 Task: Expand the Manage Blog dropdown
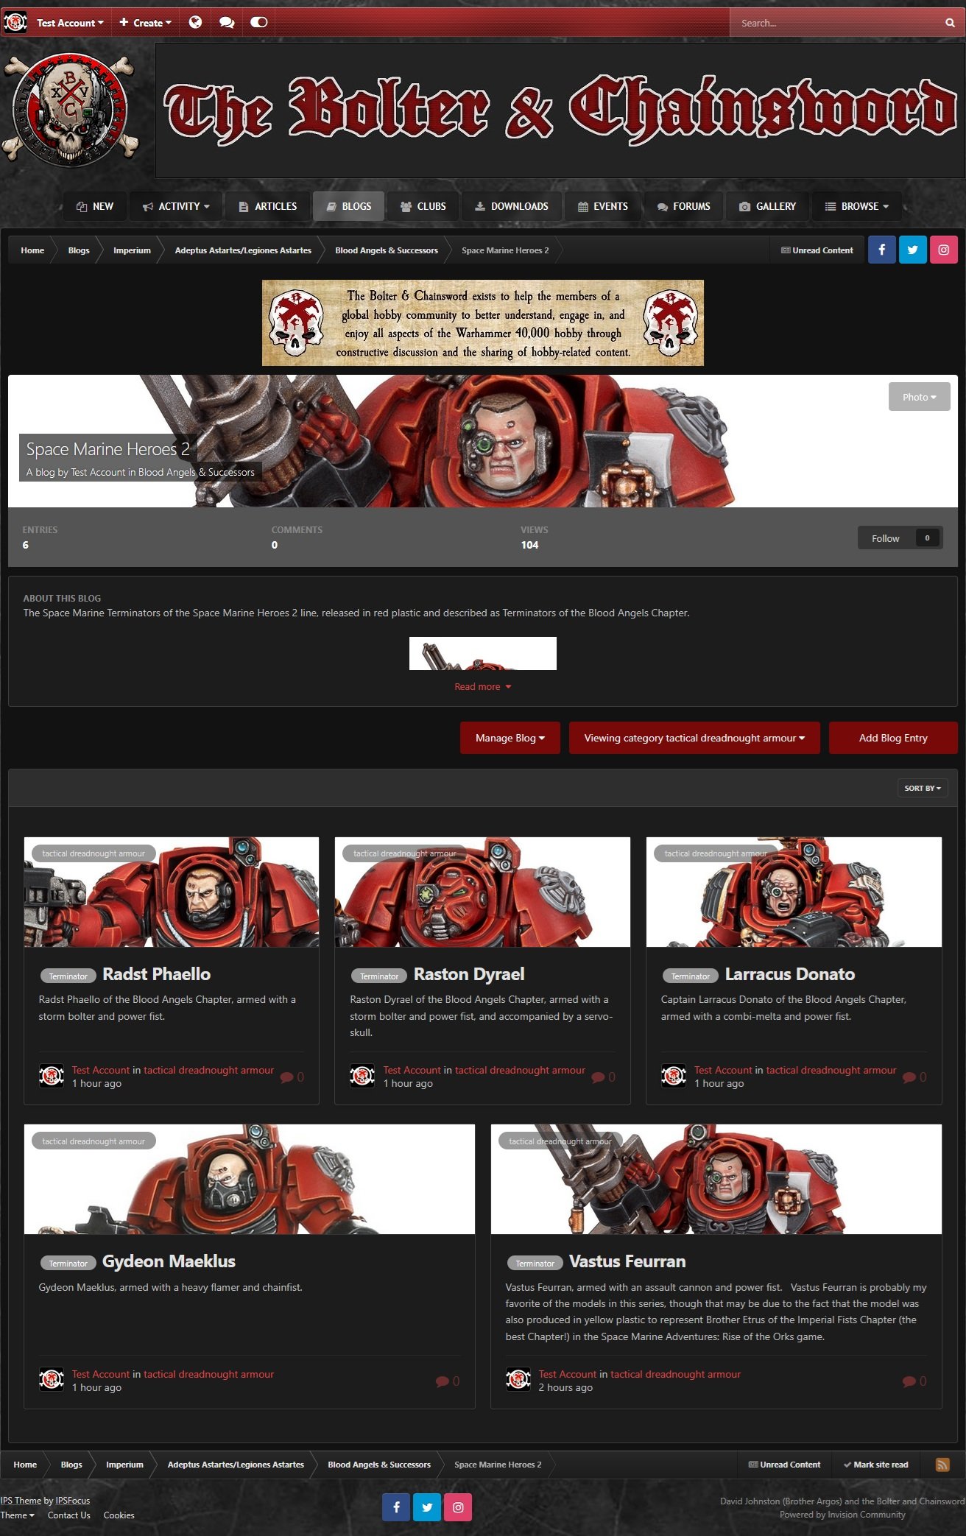(510, 738)
